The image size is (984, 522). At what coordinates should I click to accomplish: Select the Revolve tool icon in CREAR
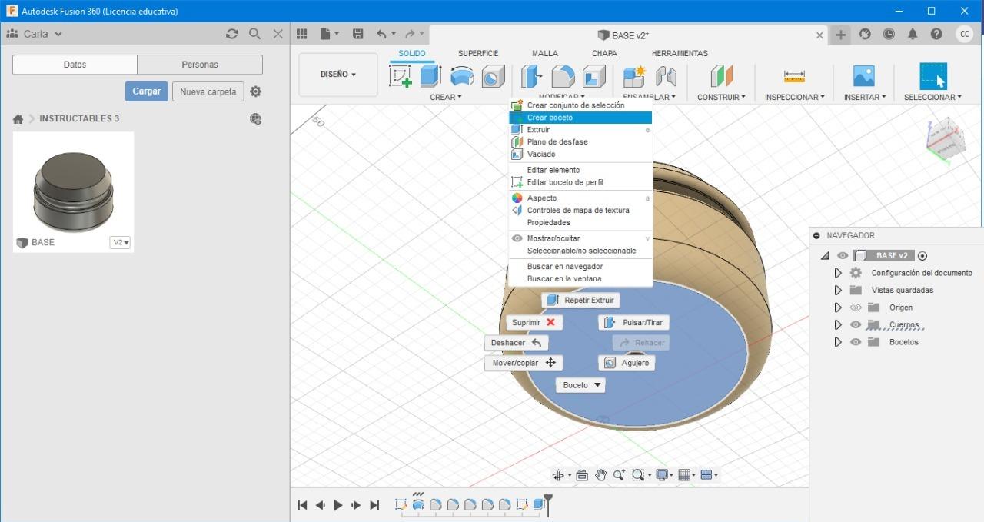coord(462,76)
